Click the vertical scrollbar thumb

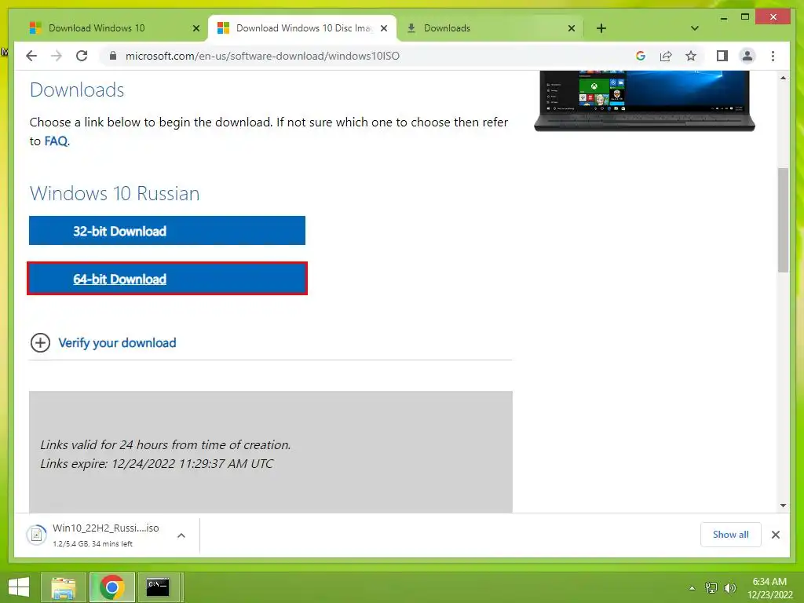[783, 220]
